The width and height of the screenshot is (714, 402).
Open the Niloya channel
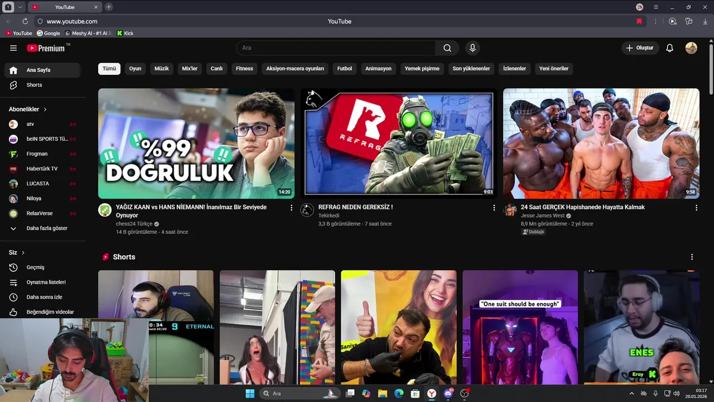point(44,199)
